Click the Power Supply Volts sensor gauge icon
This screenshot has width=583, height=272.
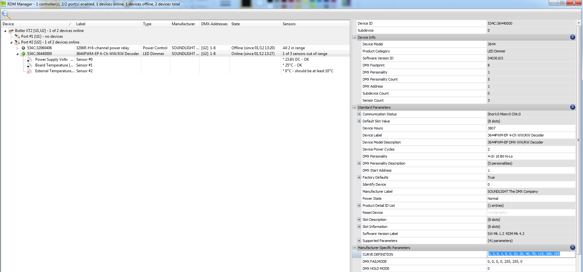(x=29, y=60)
